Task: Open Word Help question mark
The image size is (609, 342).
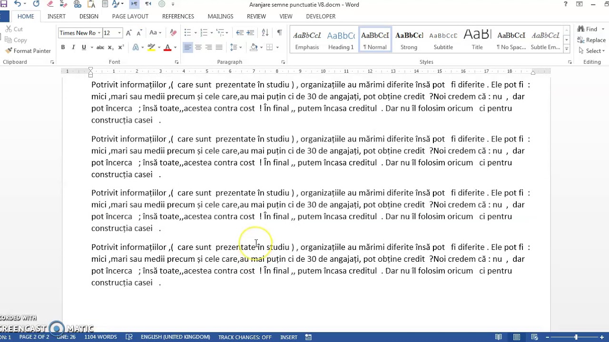Action: pyautogui.click(x=566, y=4)
